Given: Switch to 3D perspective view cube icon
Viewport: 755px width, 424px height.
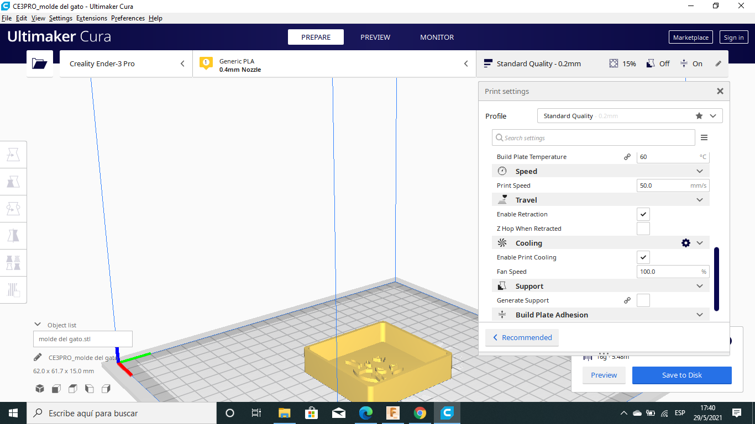Looking at the screenshot, I should pos(40,389).
